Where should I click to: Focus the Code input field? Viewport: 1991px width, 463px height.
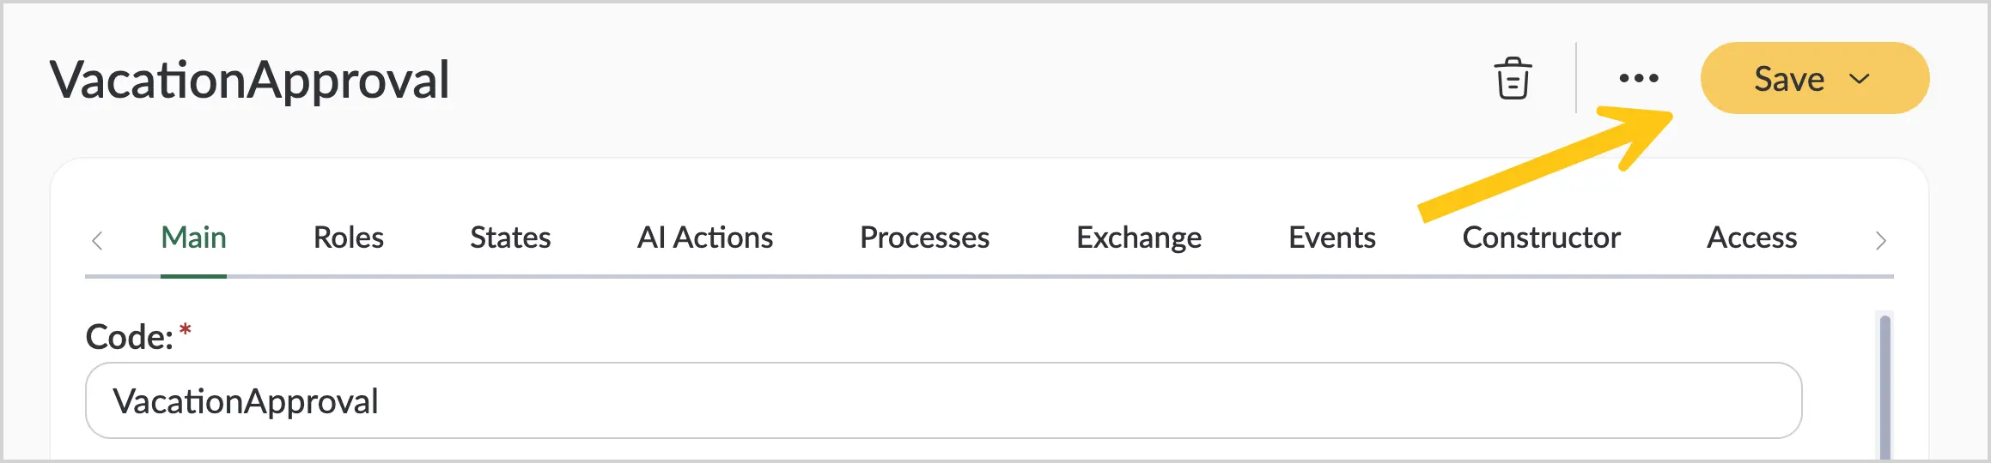[x=943, y=400]
